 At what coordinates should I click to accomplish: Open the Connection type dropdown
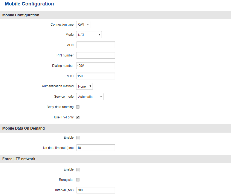[83, 25]
